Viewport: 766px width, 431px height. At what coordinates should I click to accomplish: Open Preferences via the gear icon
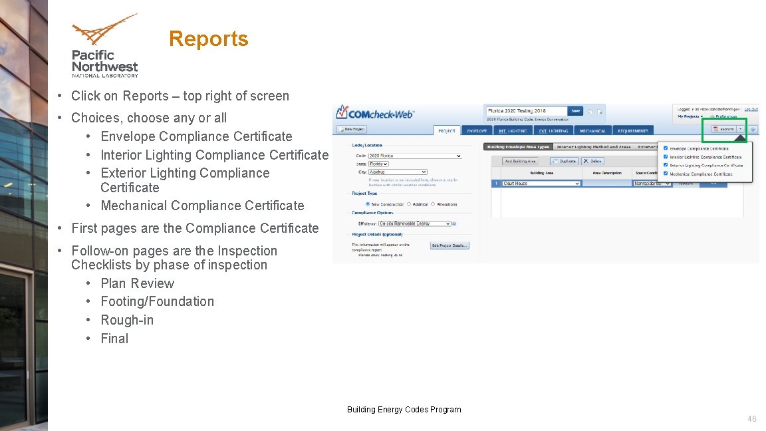point(711,116)
